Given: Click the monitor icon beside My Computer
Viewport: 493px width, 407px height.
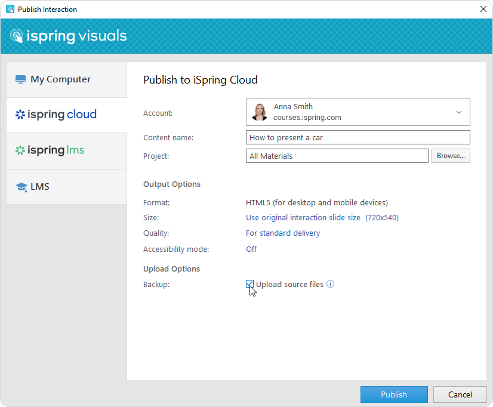Looking at the screenshot, I should pos(20,79).
